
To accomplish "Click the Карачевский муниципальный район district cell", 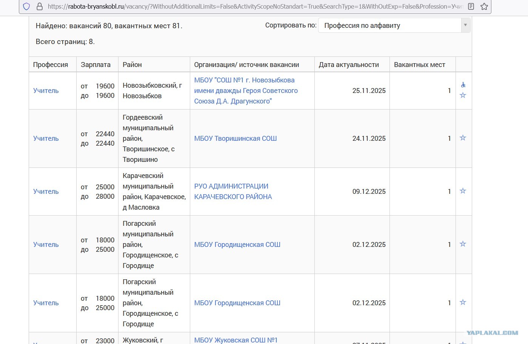I will 154,192.
